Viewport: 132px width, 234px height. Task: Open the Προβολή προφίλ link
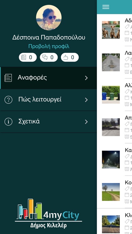(49, 46)
